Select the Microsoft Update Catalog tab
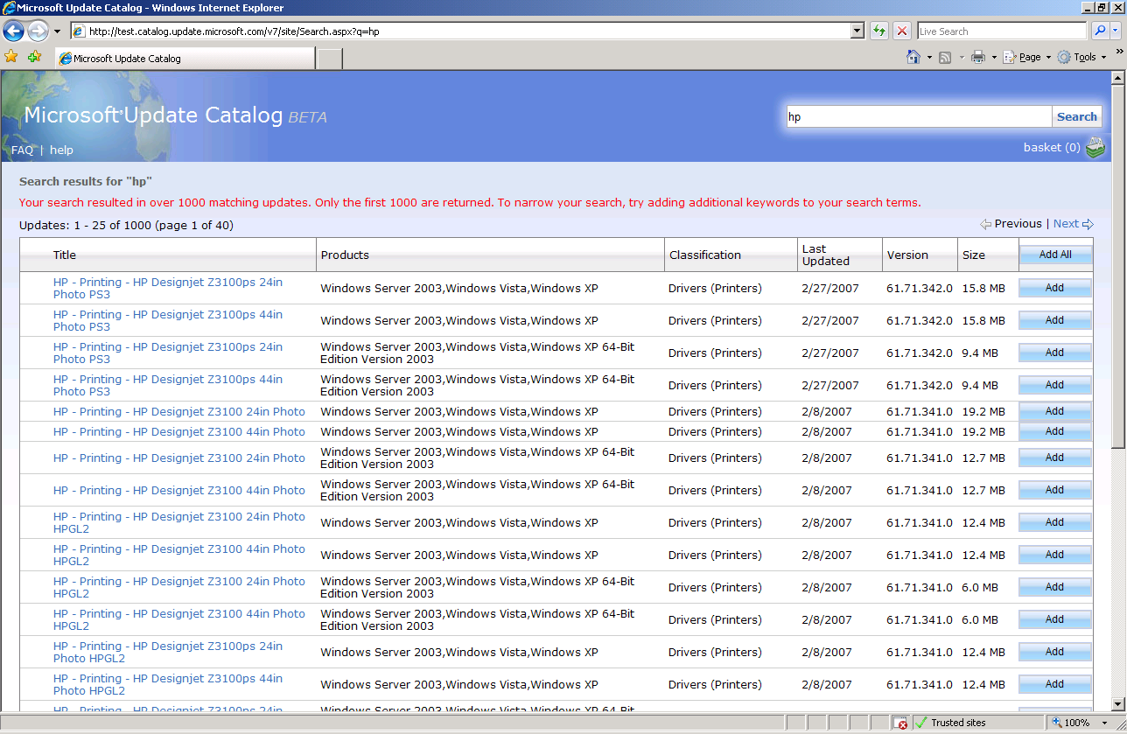 coord(184,59)
